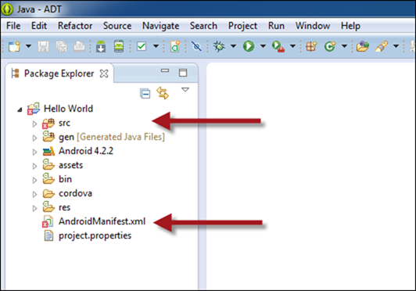Viewport: 416px width, 291px height.
Task: Toggle Link with Editor in Package Explorer
Action: (163, 93)
